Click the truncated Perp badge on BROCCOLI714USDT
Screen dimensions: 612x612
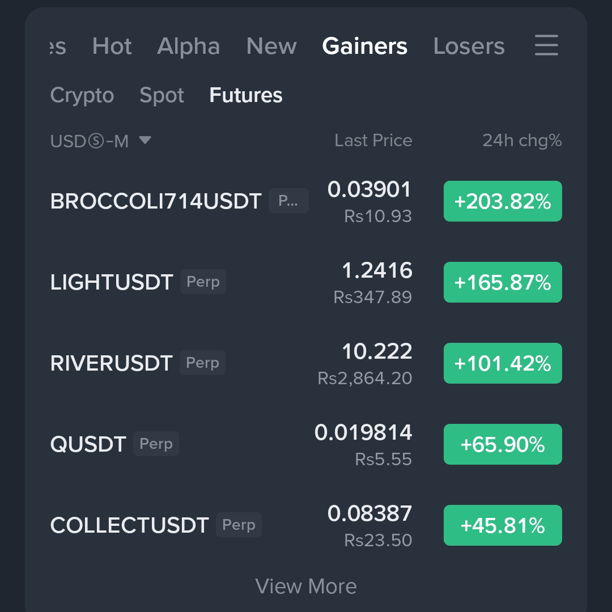[x=288, y=201]
